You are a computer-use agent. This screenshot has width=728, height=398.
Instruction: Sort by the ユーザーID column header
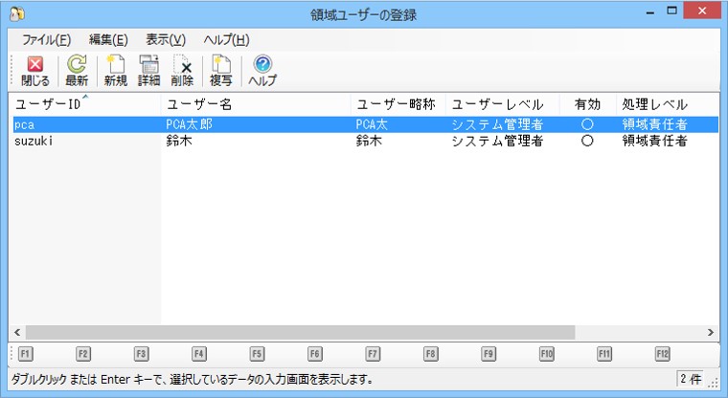pos(48,104)
